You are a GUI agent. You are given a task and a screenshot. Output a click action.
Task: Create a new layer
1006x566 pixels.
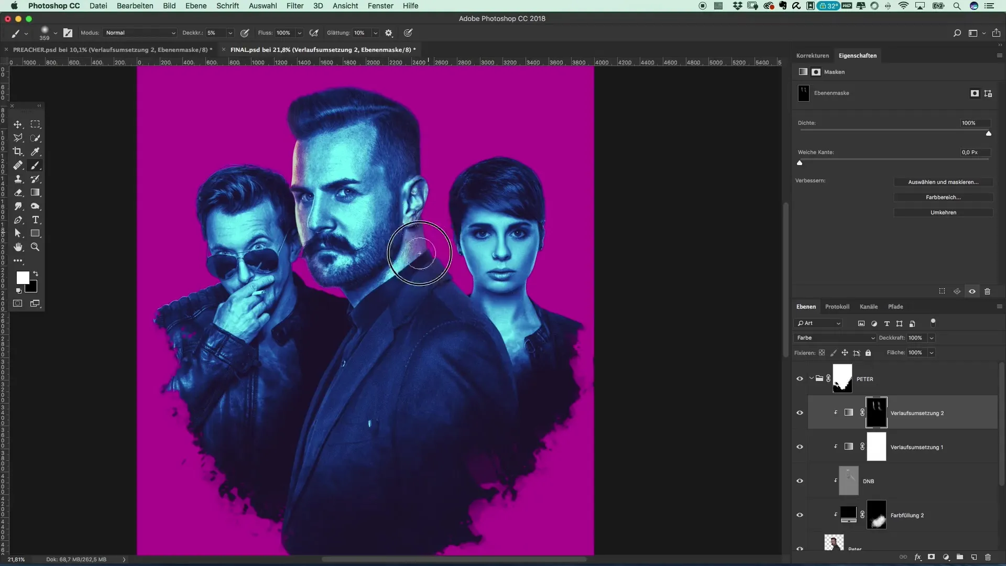[974, 557]
